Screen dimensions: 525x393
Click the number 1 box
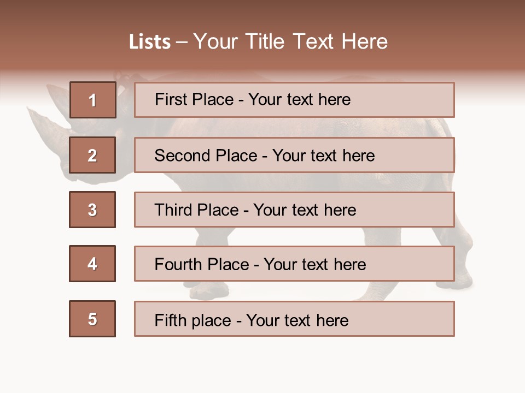(92, 100)
